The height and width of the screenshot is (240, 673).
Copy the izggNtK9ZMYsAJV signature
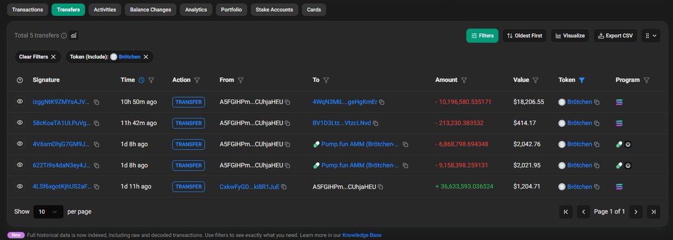[x=97, y=102]
